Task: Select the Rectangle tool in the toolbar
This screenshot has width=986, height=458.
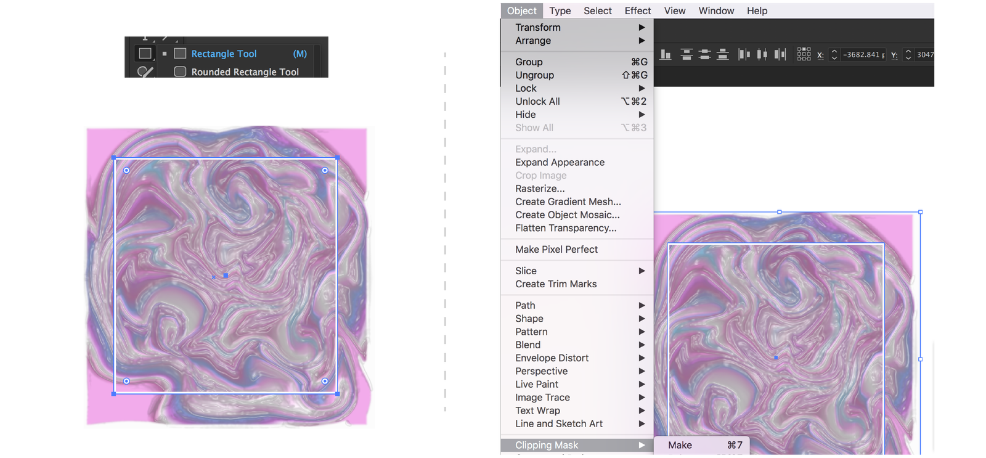Action: [x=145, y=54]
